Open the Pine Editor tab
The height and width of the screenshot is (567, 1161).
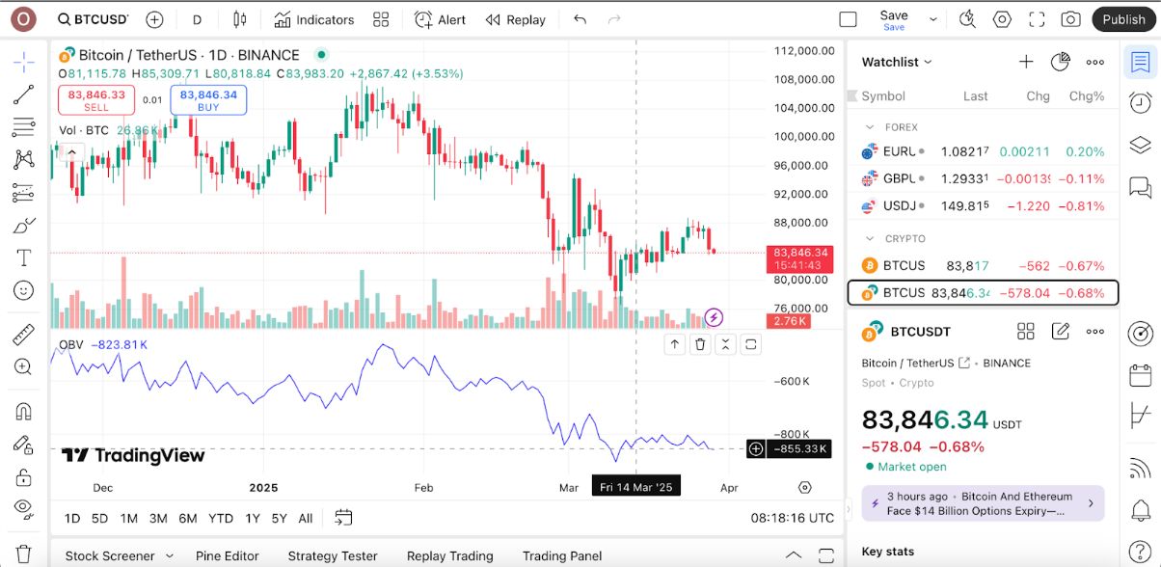(227, 555)
